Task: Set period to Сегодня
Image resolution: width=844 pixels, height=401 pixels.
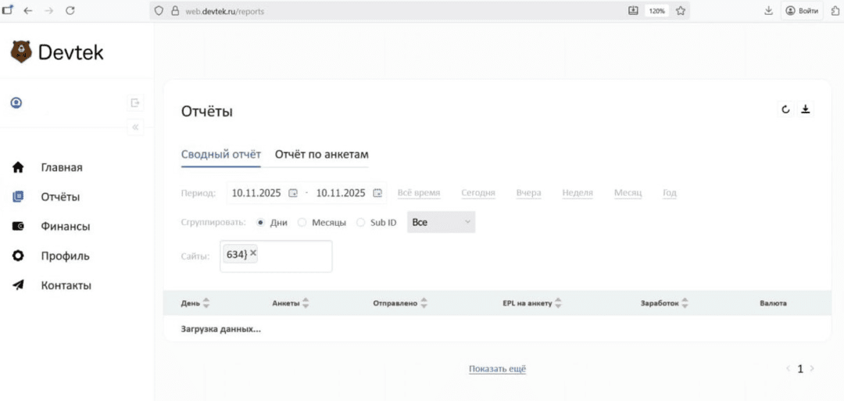Action: (478, 193)
